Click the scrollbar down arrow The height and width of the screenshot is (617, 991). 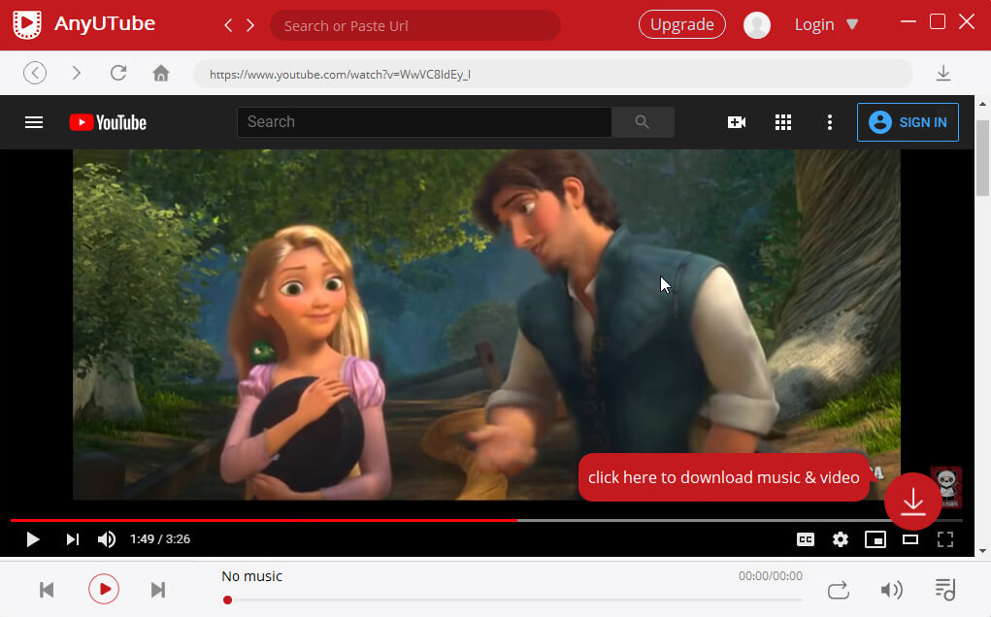[x=982, y=551]
